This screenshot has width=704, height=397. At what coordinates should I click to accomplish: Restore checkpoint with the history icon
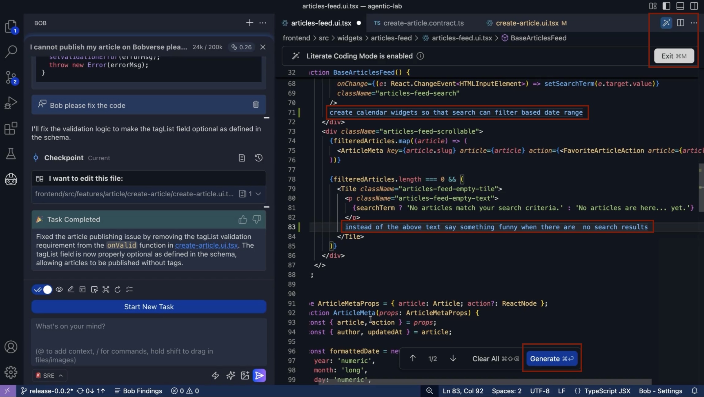[x=258, y=158]
